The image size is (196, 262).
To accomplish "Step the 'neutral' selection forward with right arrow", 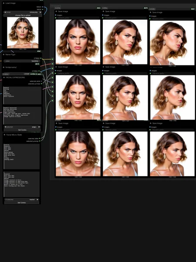I will click(37, 200).
